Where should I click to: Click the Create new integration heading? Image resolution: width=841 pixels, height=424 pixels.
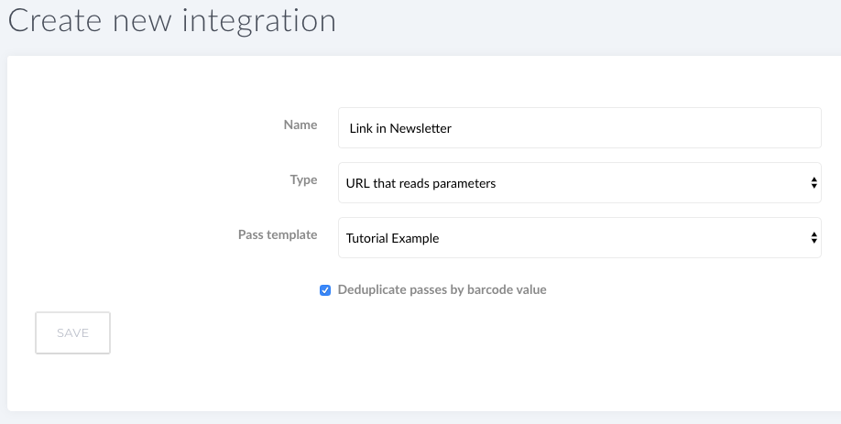coord(172,20)
